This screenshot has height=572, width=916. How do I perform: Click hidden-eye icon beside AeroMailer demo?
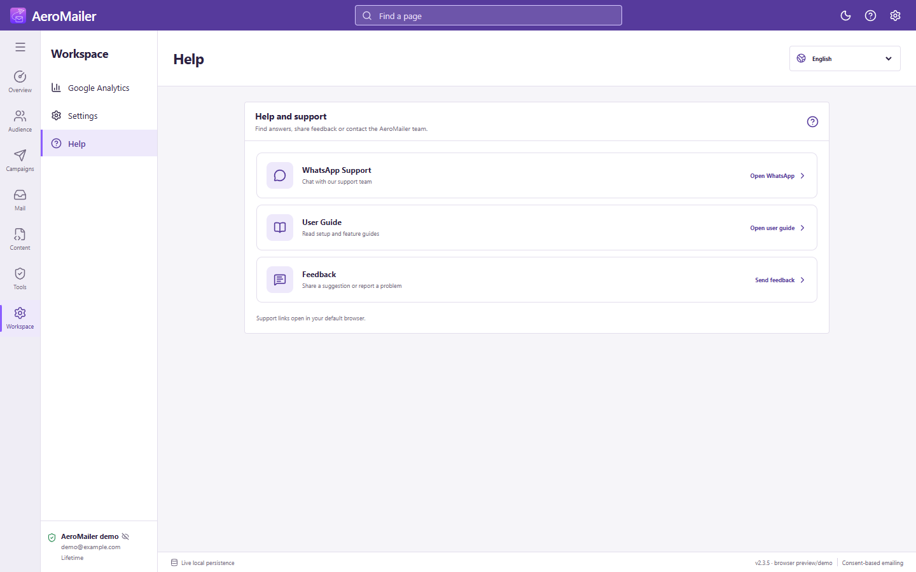(125, 536)
